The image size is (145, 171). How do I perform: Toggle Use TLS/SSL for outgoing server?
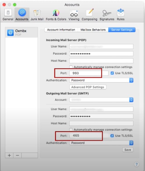[112, 136]
